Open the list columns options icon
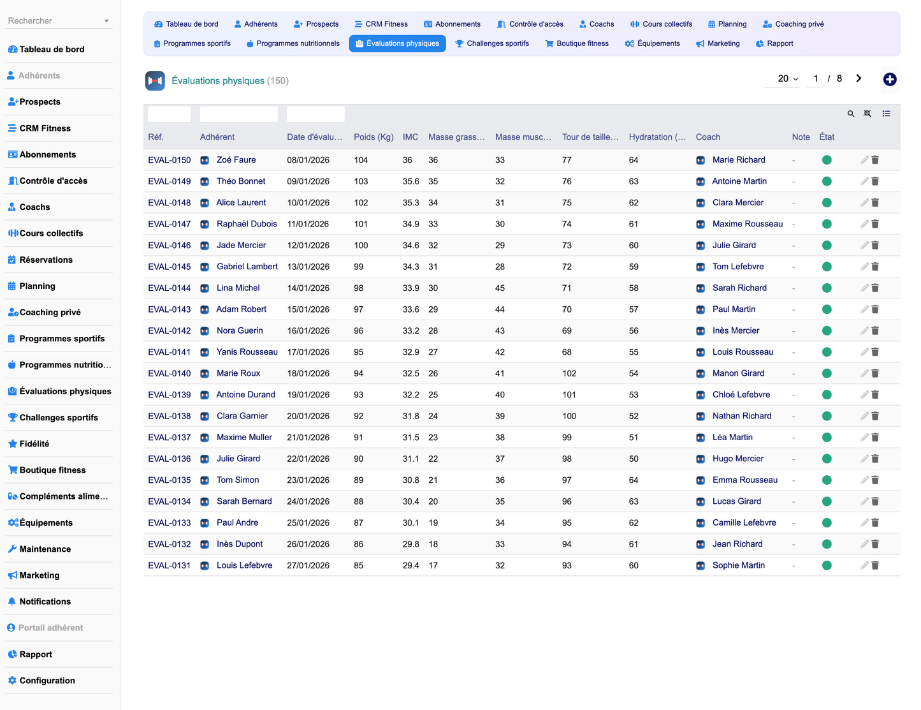This screenshot has height=710, width=921. [886, 114]
